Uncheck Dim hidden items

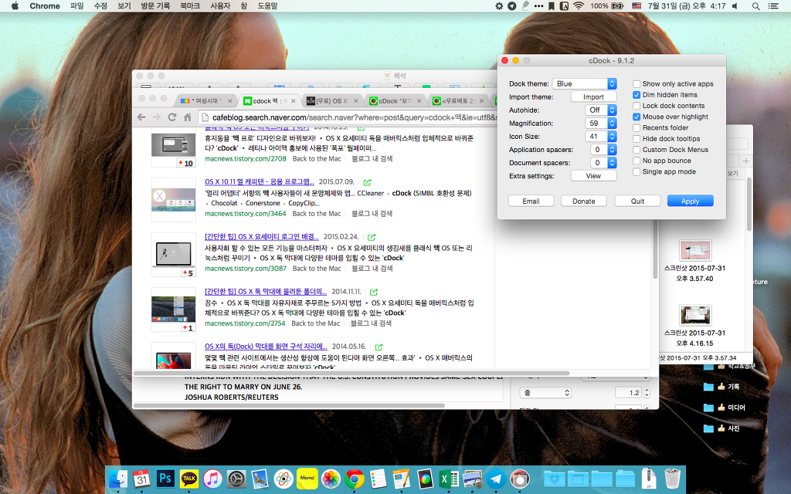pos(637,95)
